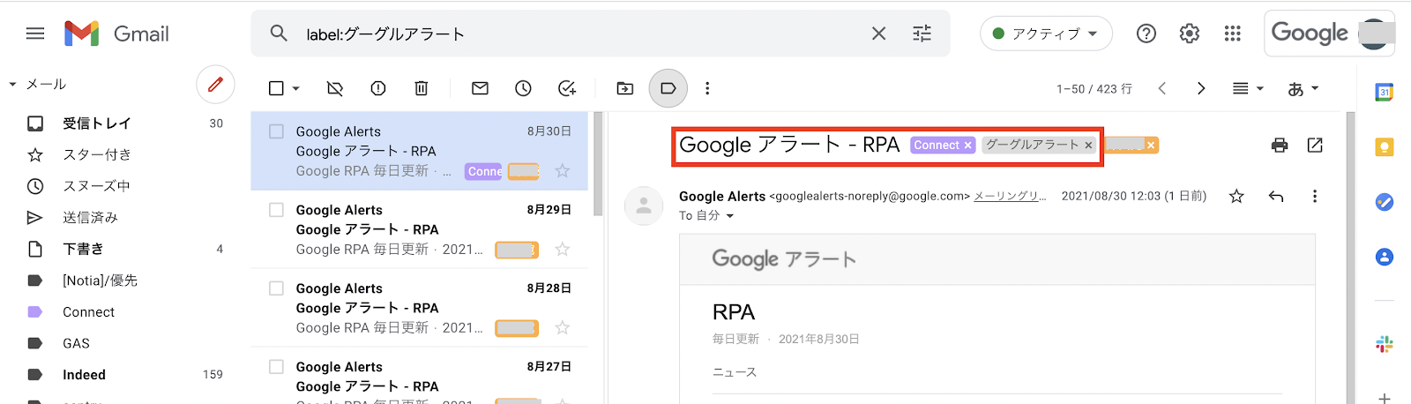Click the search magnifier icon
Viewport: 1411px width, 404px height.
pos(279,34)
